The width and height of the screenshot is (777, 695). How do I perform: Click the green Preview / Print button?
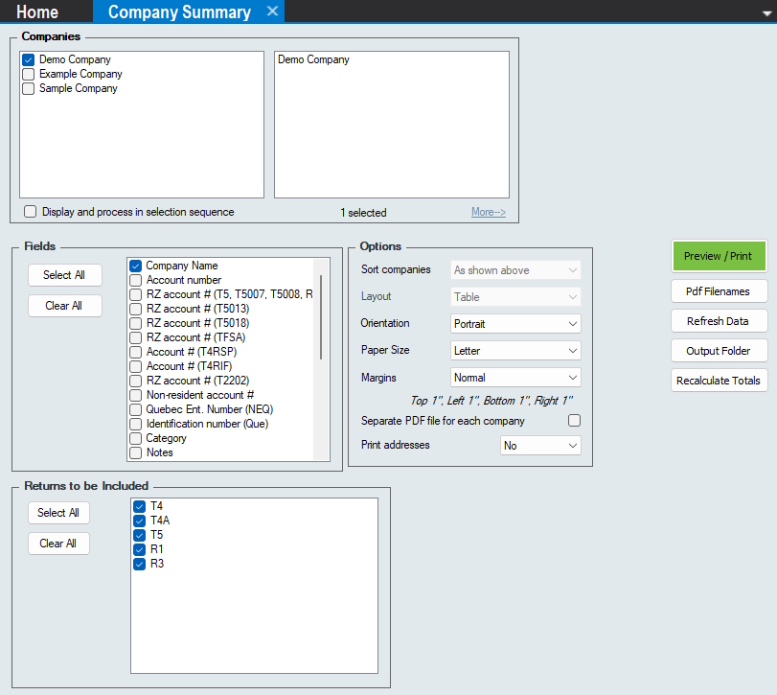click(x=719, y=256)
